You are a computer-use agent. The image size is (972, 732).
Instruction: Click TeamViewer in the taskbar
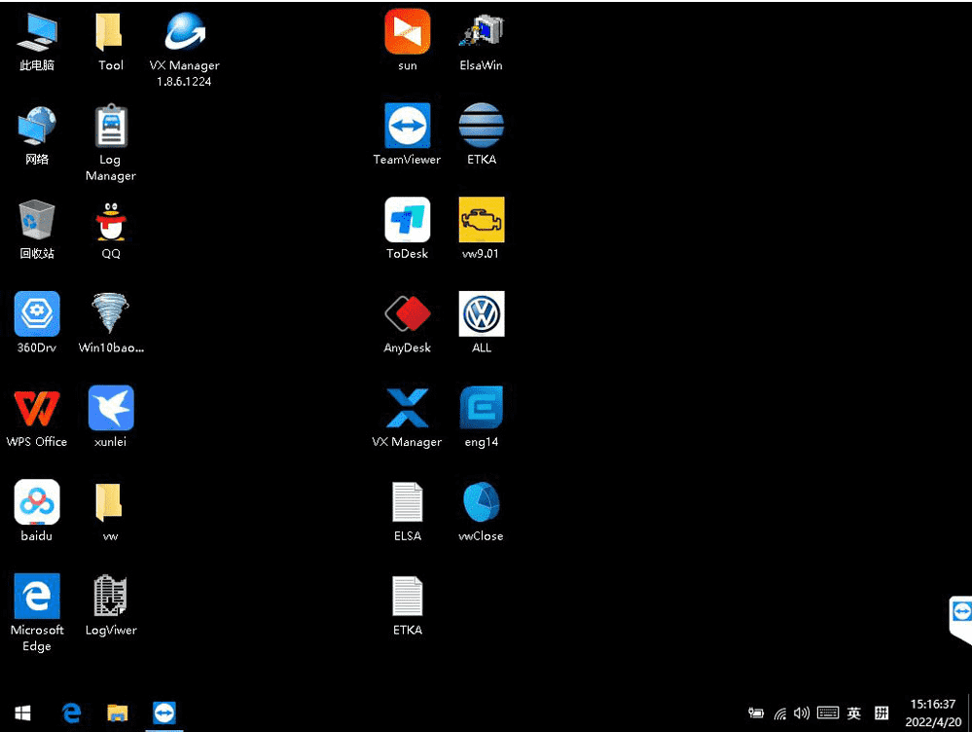(164, 713)
